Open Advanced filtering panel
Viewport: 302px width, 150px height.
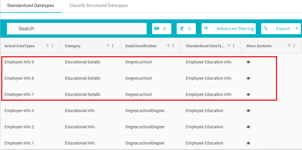(x=229, y=29)
